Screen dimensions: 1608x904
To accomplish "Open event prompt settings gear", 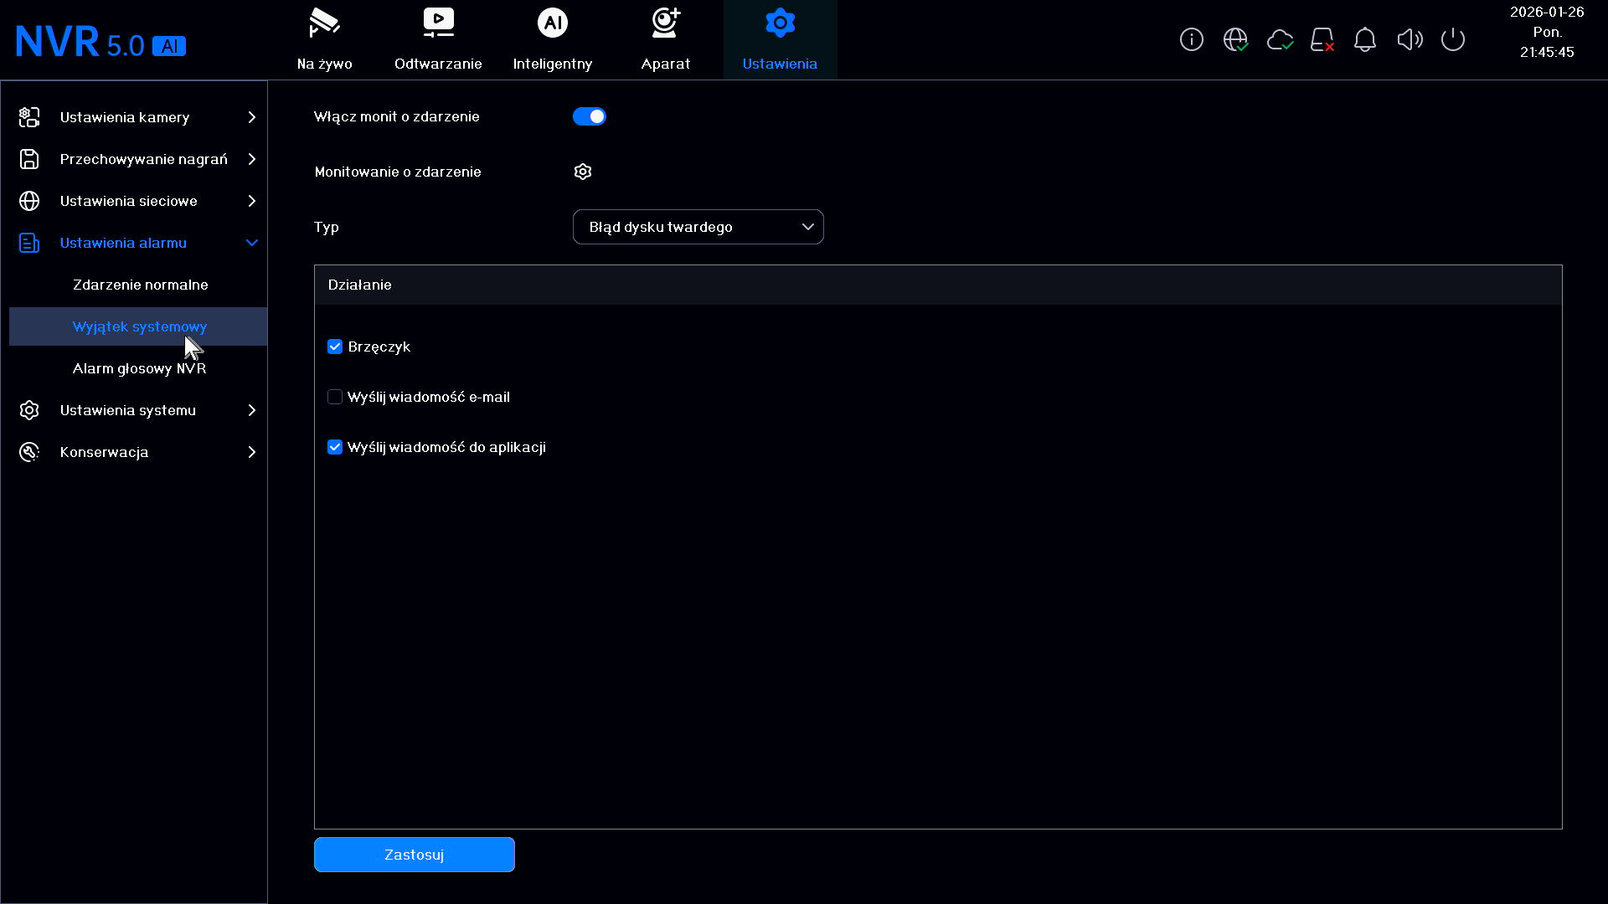I will [x=583, y=172].
